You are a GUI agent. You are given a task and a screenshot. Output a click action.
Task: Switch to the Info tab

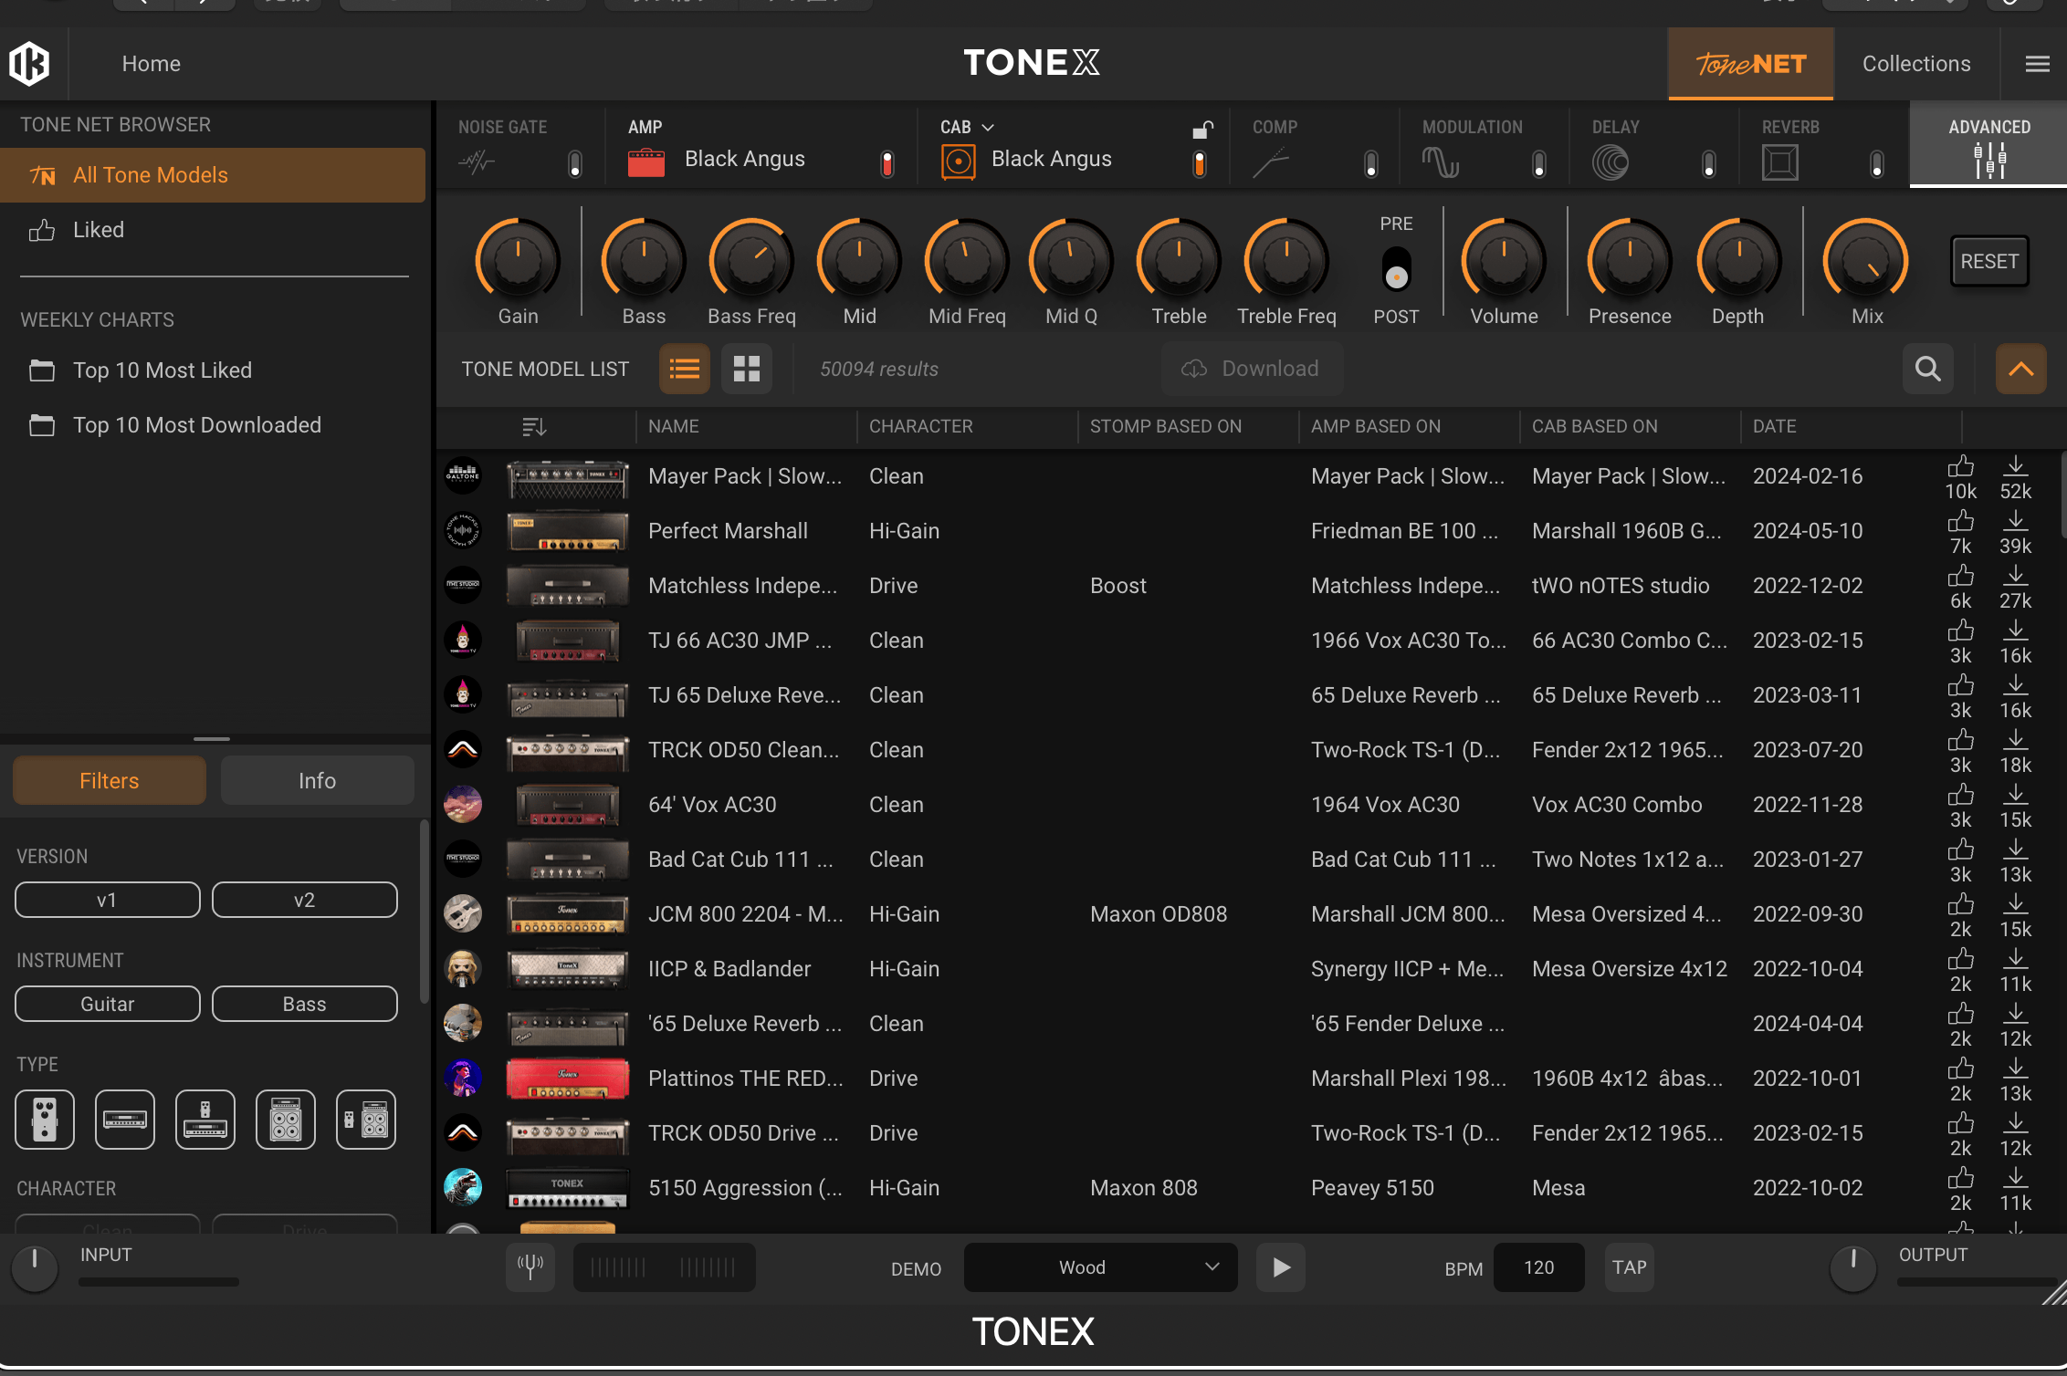coord(317,780)
